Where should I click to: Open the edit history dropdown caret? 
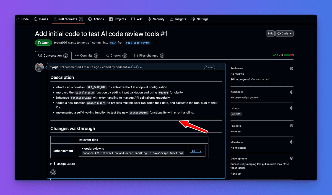(x=141, y=67)
